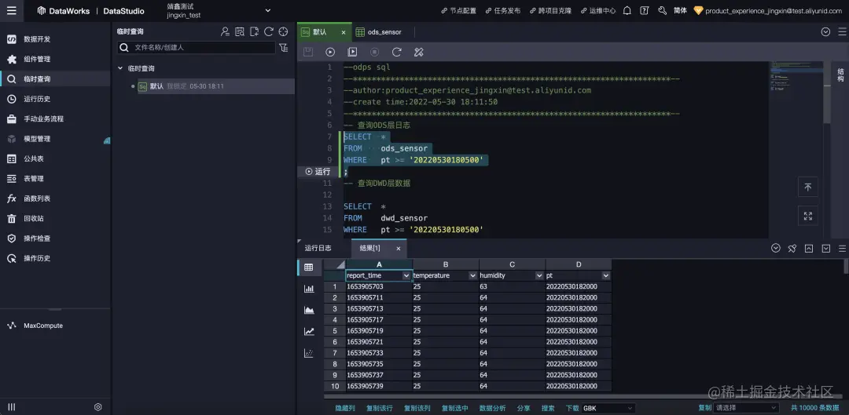Click 任务发布 link in header
The image size is (849, 415).
tap(503, 10)
